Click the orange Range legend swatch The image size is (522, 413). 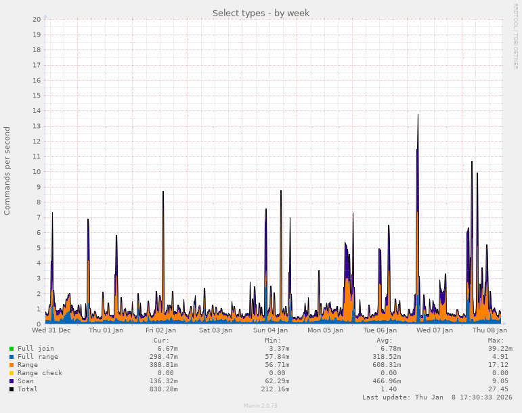(x=12, y=365)
